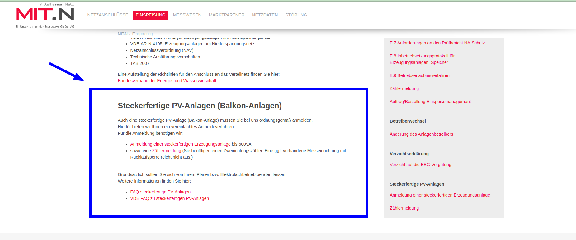The width and height of the screenshot is (576, 240).
Task: Click Zählermeldung link below E.9 in sidebar
Action: click(x=404, y=88)
